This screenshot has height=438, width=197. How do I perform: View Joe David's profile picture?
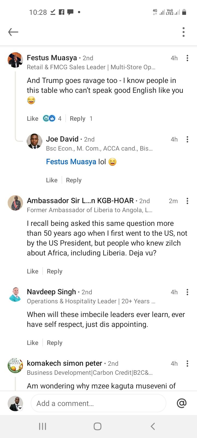tap(34, 141)
